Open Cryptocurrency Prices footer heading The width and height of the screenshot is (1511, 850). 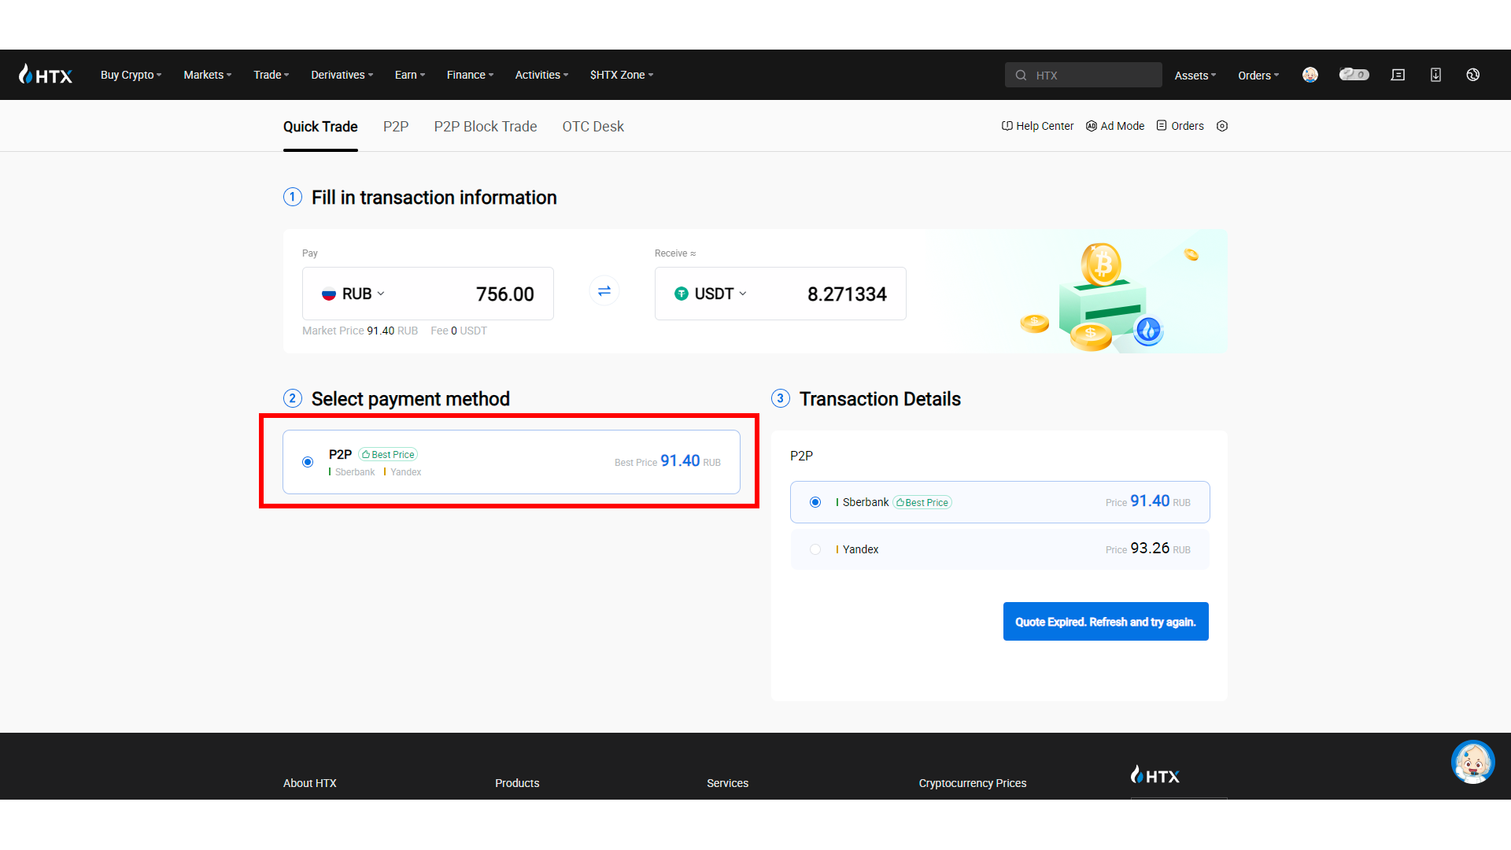[973, 783]
